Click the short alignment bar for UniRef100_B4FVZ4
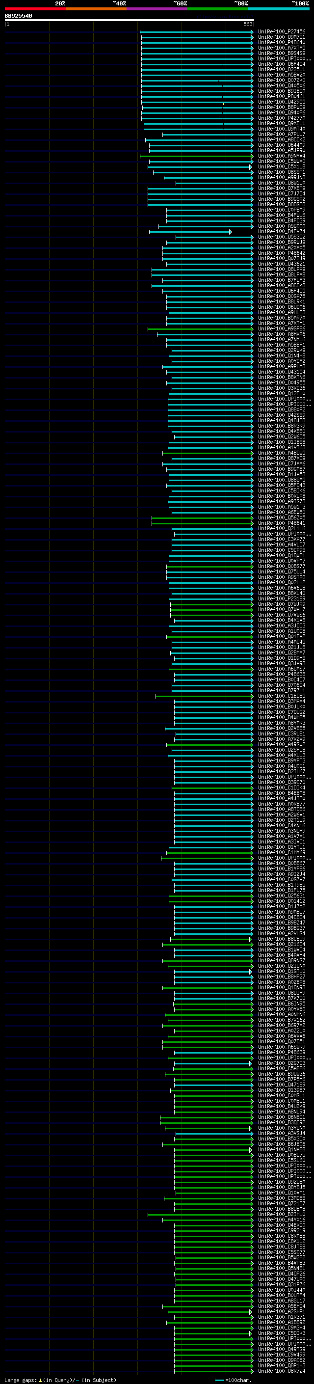Viewport: 314px width, 1384px height. [x=190, y=232]
